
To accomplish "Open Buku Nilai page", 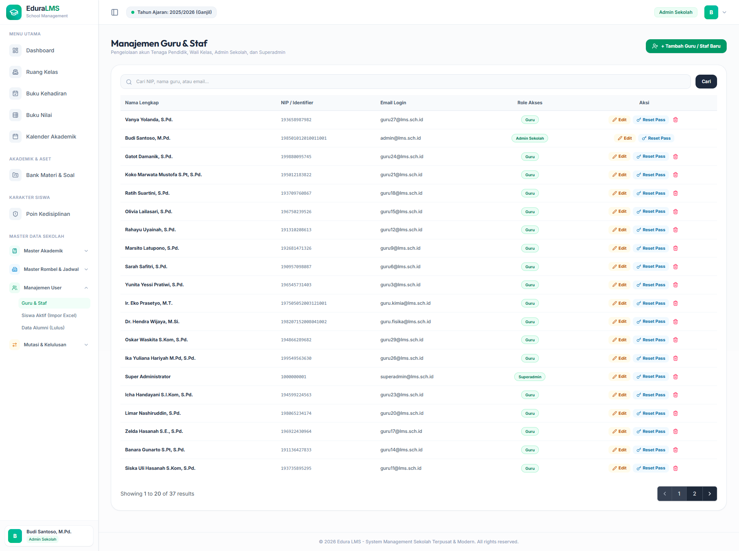I will point(49,115).
